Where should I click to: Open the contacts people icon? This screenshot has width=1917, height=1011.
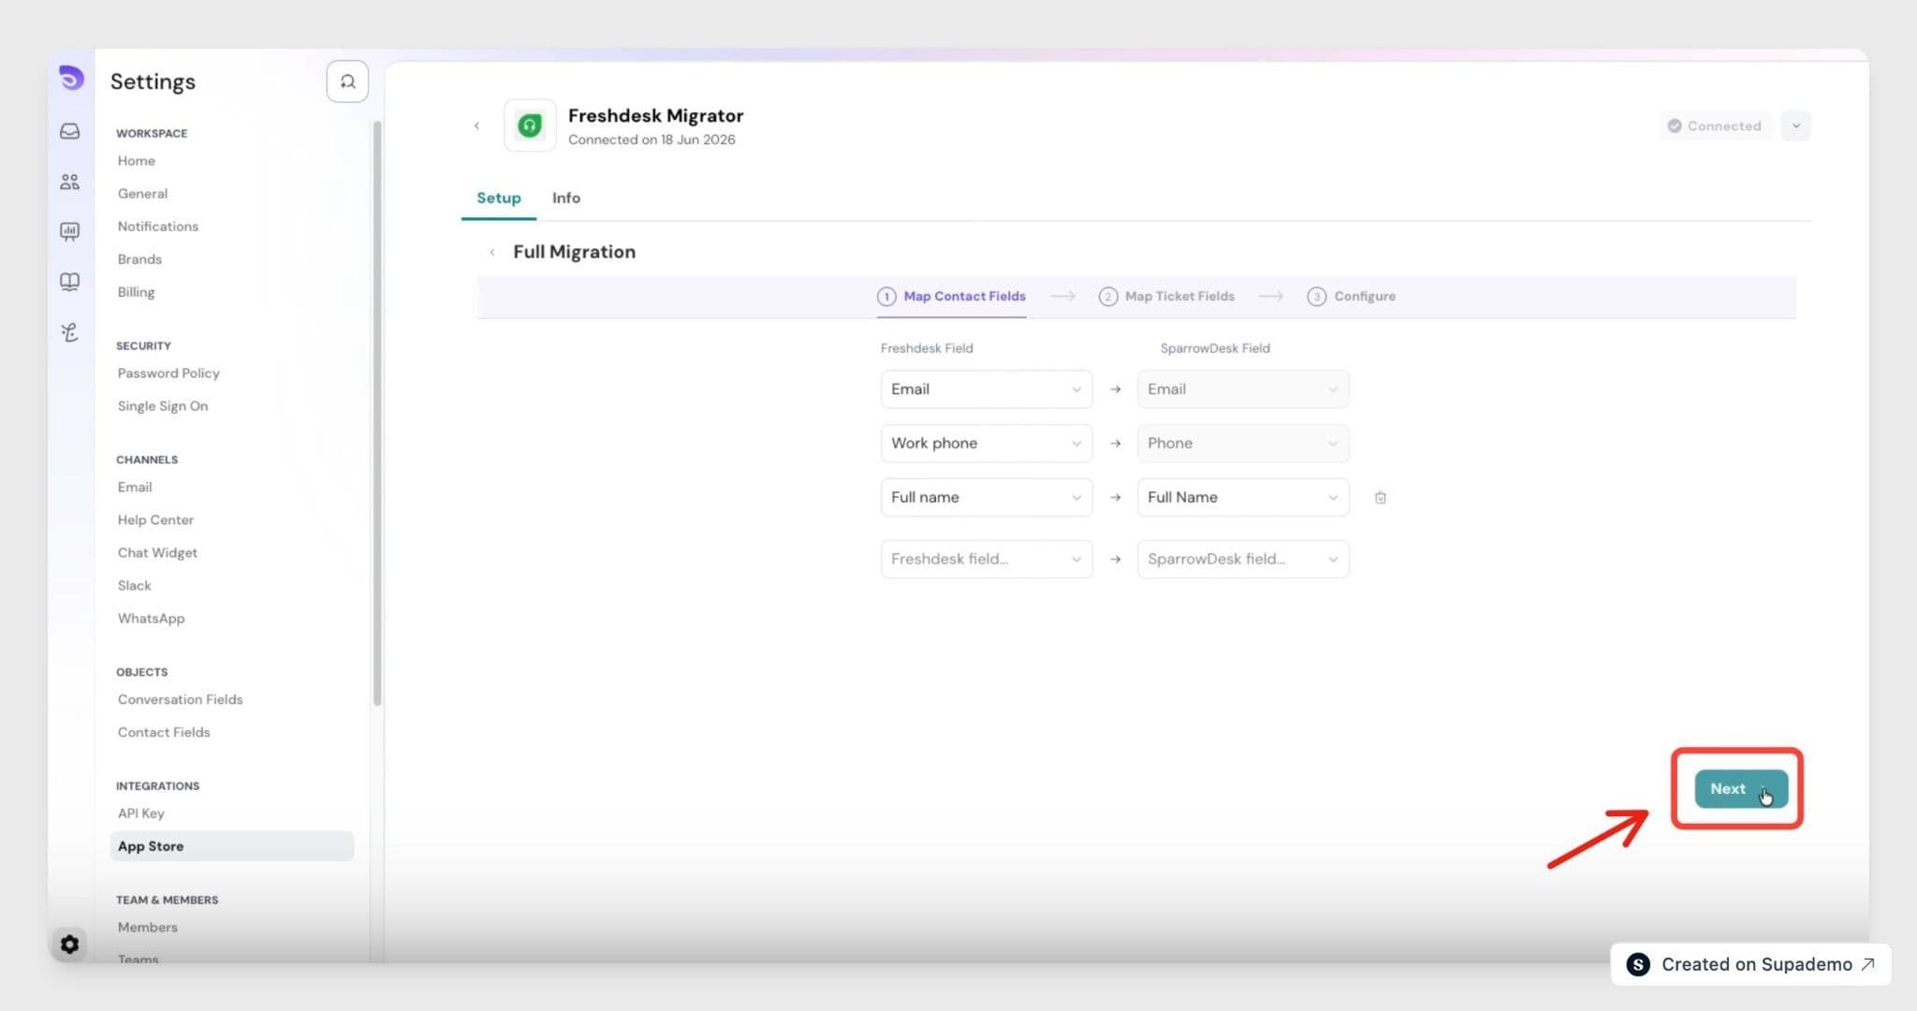pos(70,182)
